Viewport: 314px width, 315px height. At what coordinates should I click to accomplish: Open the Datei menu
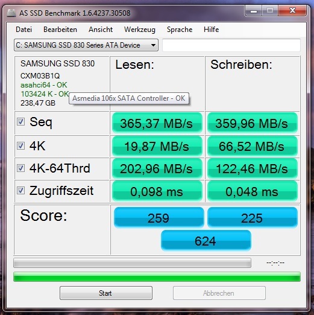[24, 30]
